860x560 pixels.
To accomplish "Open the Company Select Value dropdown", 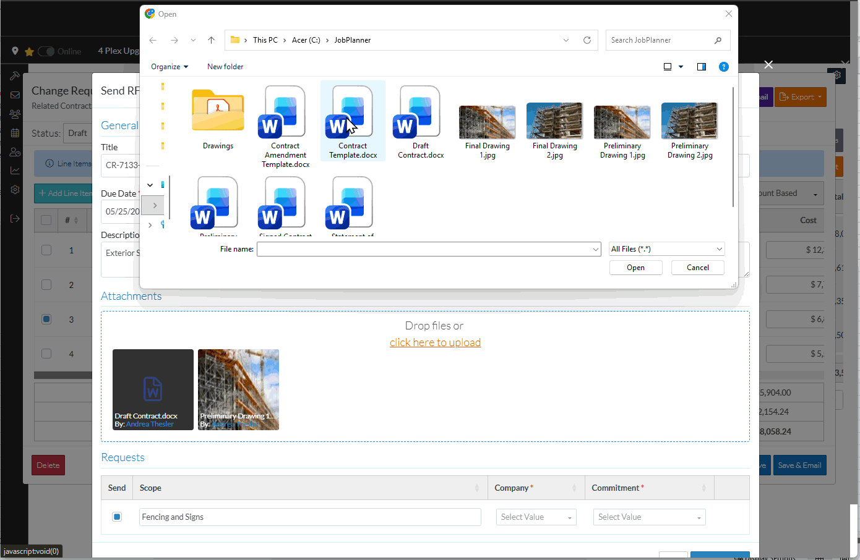I will point(536,517).
